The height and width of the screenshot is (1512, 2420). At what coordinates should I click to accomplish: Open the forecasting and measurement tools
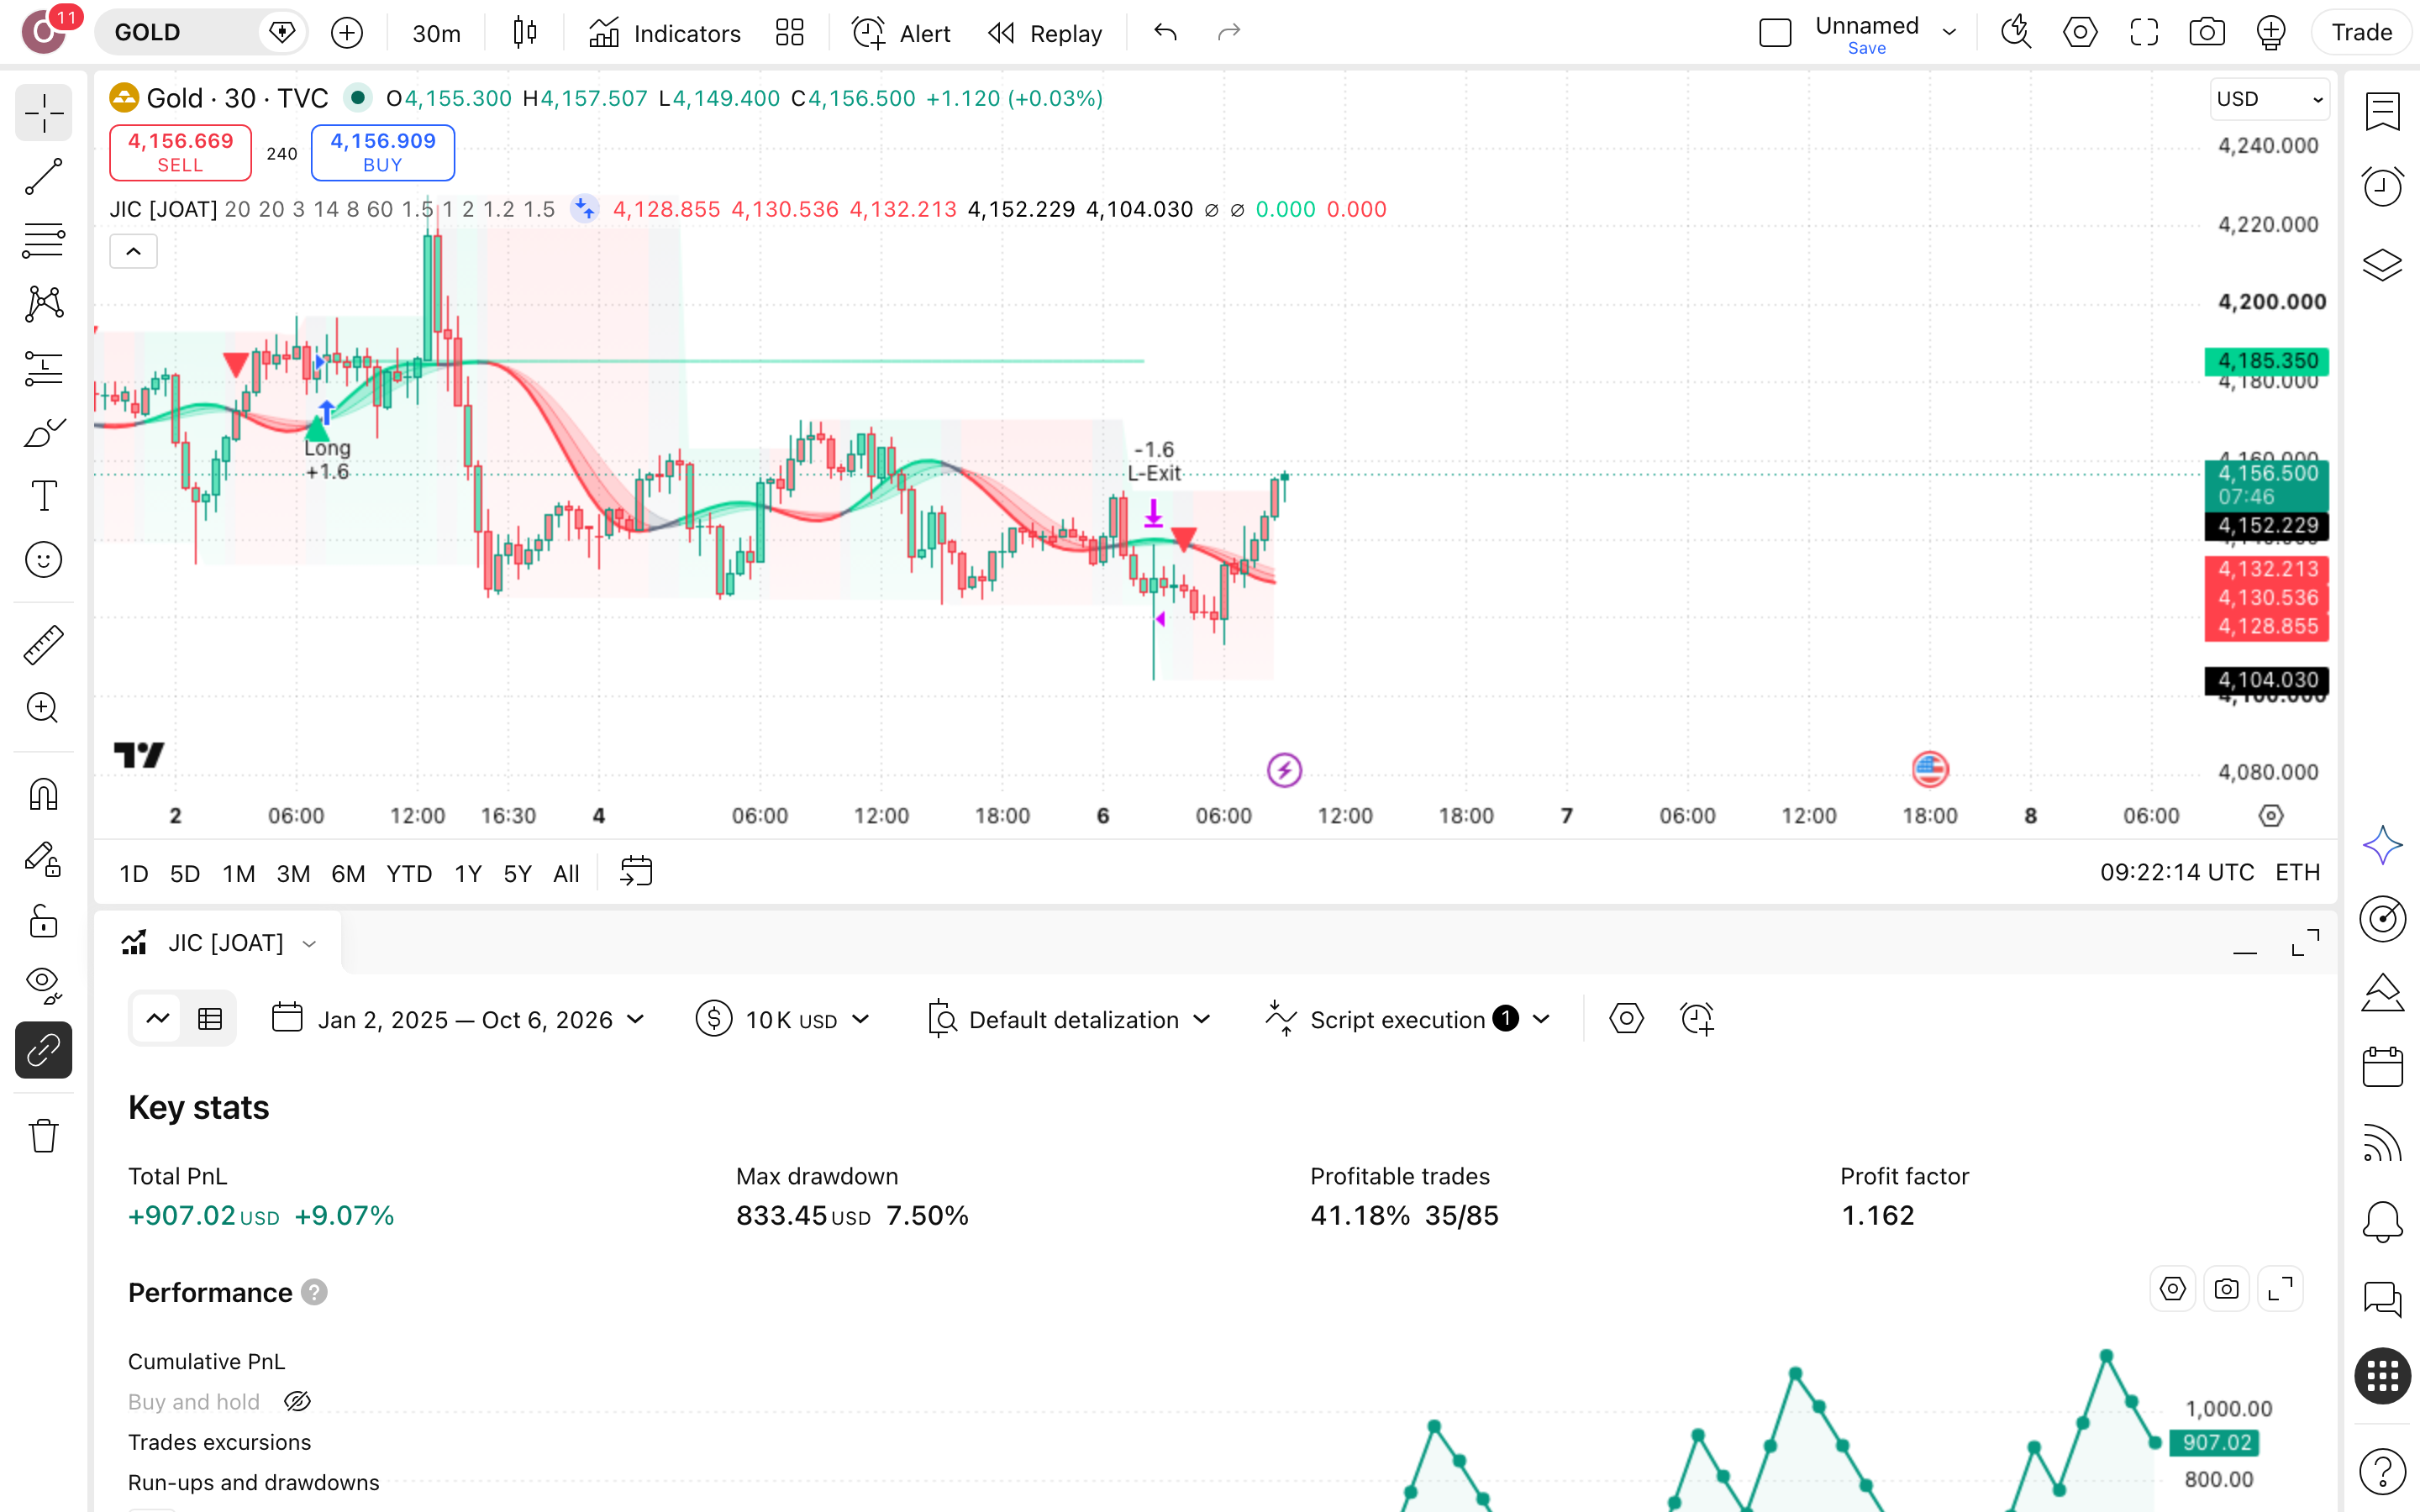point(43,368)
